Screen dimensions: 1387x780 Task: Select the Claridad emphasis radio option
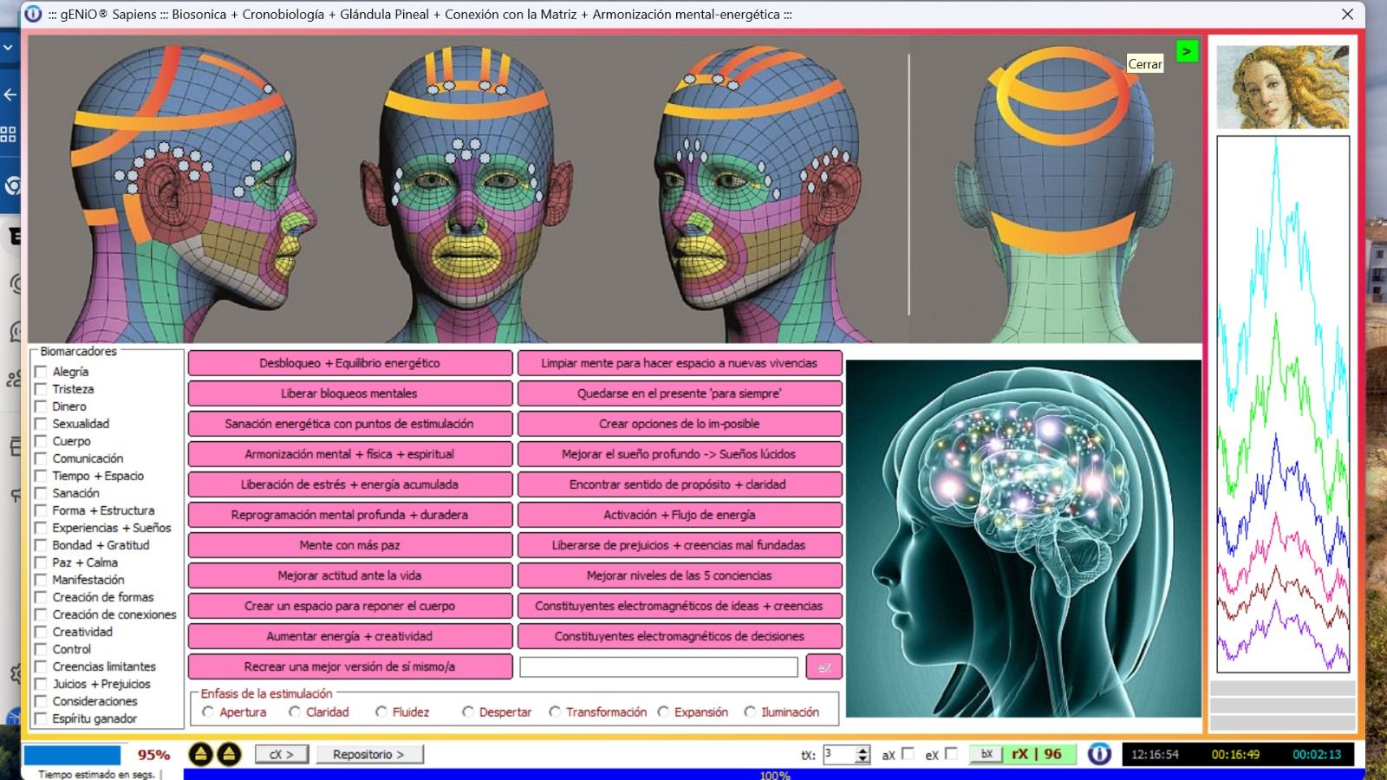click(295, 712)
